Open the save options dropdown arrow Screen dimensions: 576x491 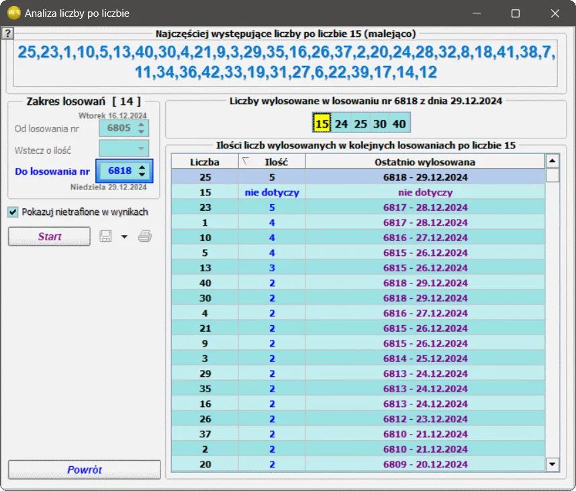124,236
